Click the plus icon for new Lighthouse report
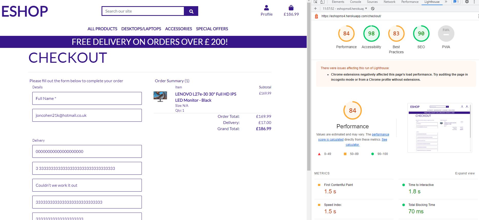The width and height of the screenshot is (479, 220). pos(315,8)
